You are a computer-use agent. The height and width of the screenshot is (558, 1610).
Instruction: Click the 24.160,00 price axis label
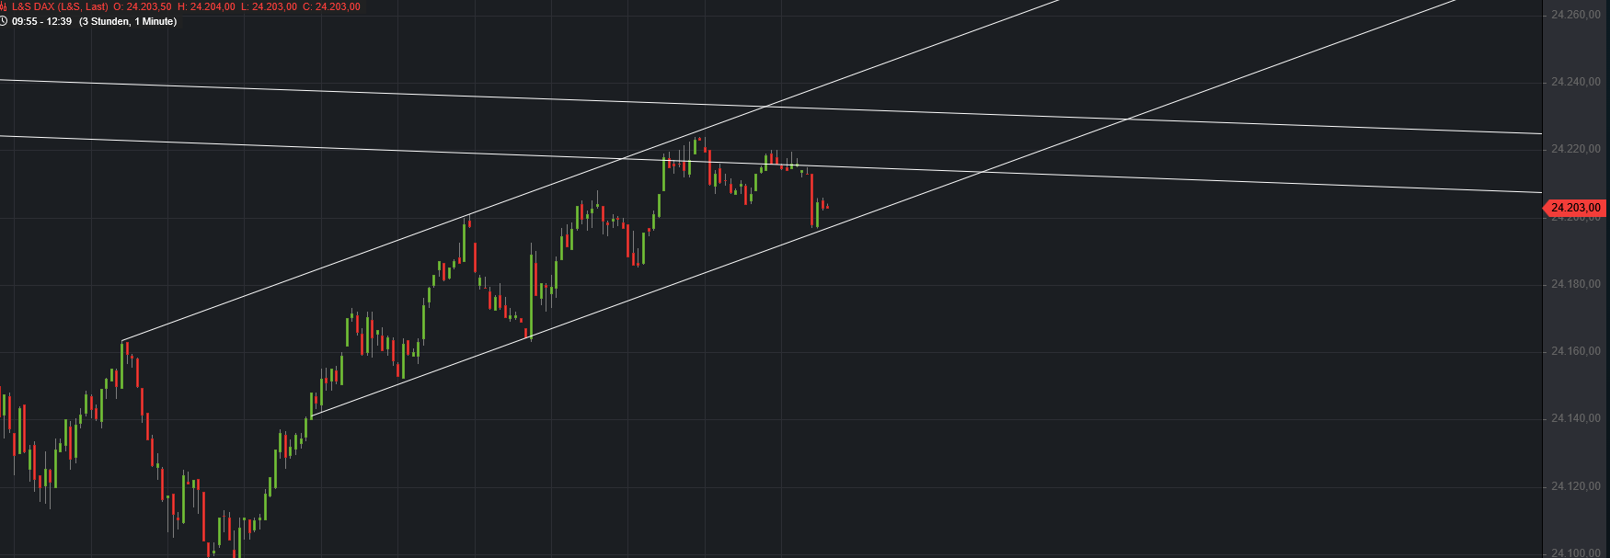[1575, 351]
